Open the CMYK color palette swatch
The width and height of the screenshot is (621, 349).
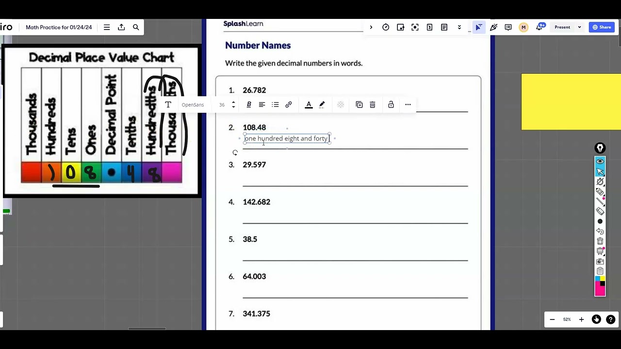click(600, 286)
